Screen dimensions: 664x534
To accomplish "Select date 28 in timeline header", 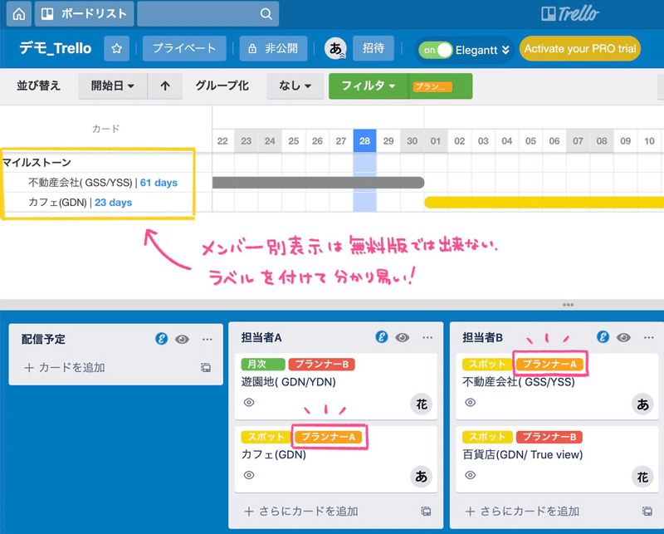I will point(364,141).
